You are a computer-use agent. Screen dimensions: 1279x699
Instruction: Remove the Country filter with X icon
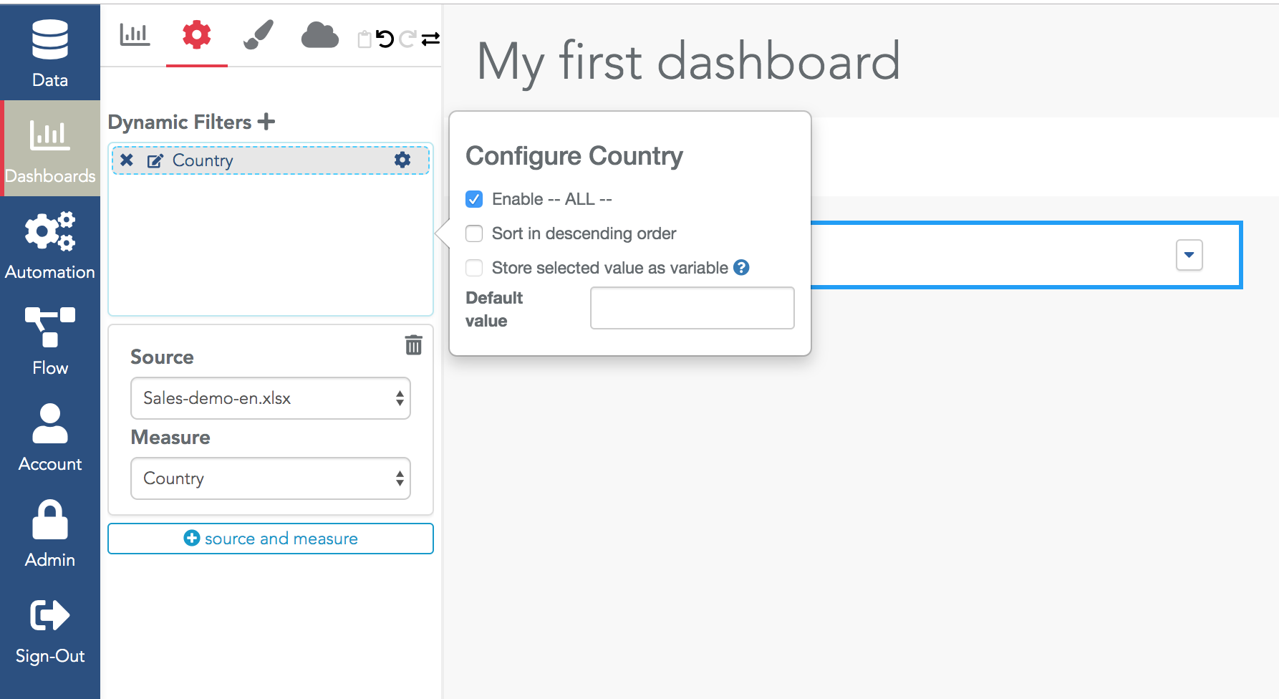pos(127,160)
